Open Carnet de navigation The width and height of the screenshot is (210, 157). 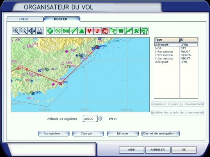pos(161,134)
